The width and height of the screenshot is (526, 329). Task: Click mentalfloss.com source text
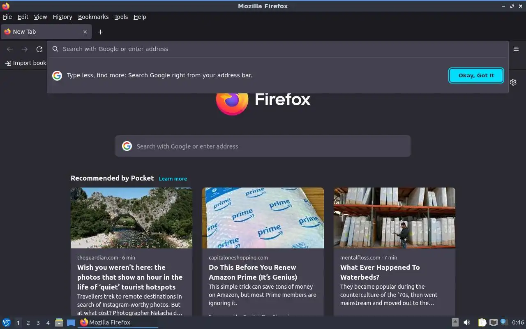click(360, 257)
